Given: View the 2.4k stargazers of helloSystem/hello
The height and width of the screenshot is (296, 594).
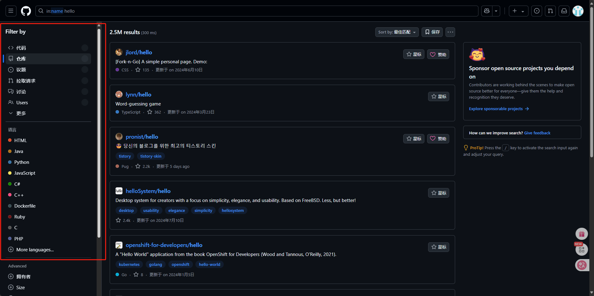Looking at the screenshot, I should point(123,220).
